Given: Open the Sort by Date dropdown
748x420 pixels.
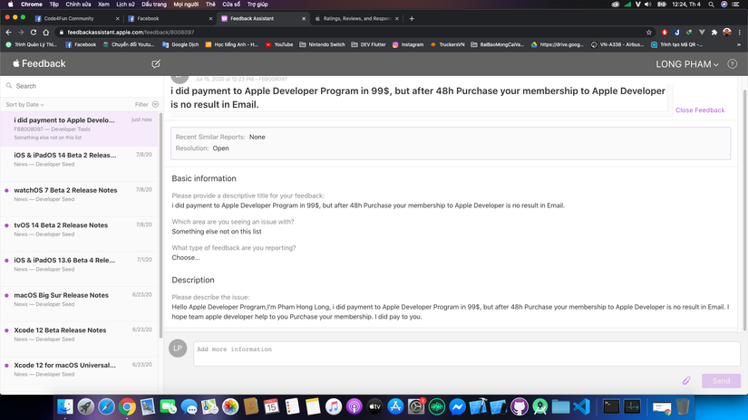Looking at the screenshot, I should 24,104.
